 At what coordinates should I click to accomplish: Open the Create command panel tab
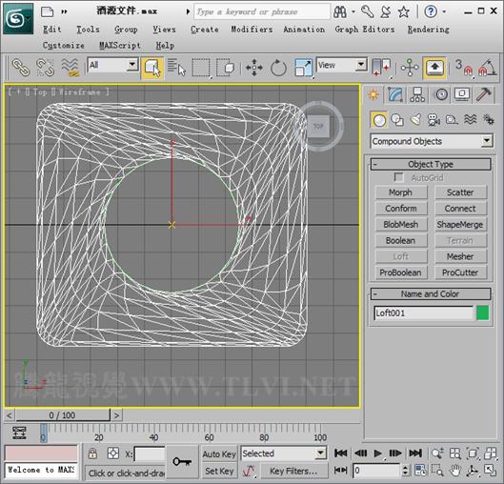click(373, 94)
